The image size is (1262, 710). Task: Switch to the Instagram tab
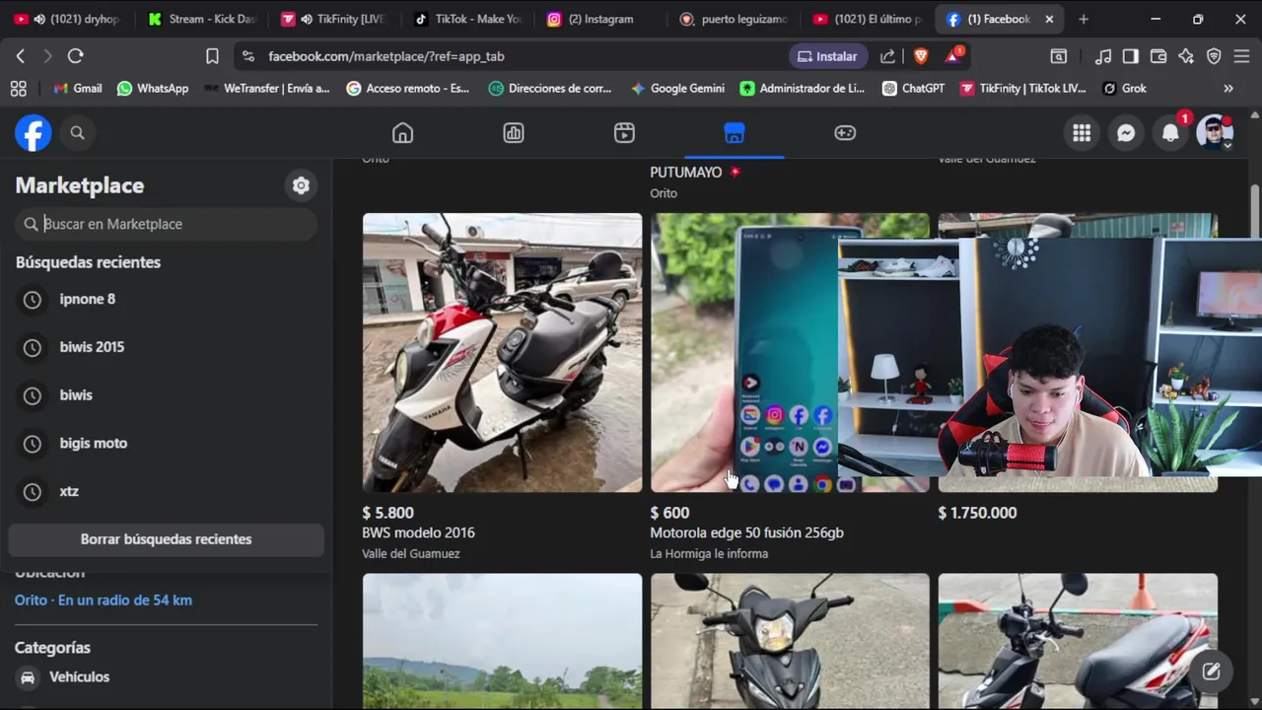(x=599, y=19)
